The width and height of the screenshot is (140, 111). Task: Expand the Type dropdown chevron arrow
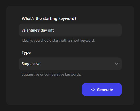point(117,64)
